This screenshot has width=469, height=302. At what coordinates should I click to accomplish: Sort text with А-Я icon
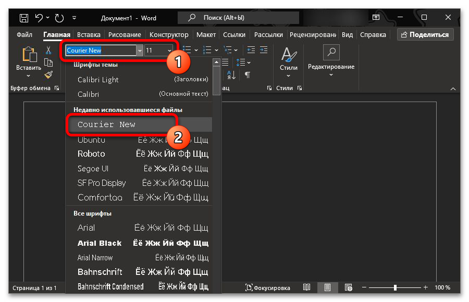tap(231, 75)
